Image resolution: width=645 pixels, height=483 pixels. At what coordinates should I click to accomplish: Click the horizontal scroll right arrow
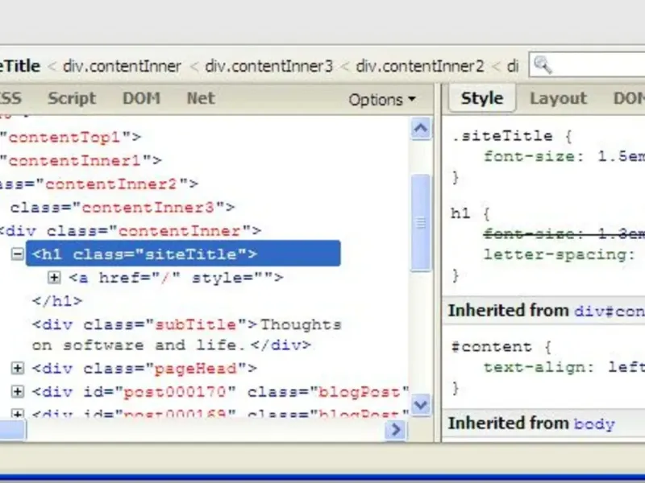tap(395, 430)
